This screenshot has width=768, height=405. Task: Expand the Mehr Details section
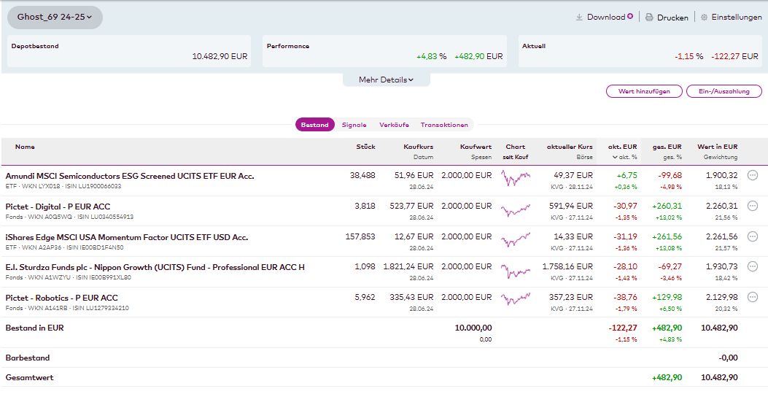tap(386, 80)
